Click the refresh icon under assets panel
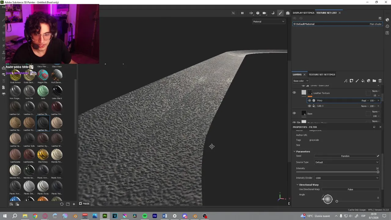 pyautogui.click(x=62, y=204)
